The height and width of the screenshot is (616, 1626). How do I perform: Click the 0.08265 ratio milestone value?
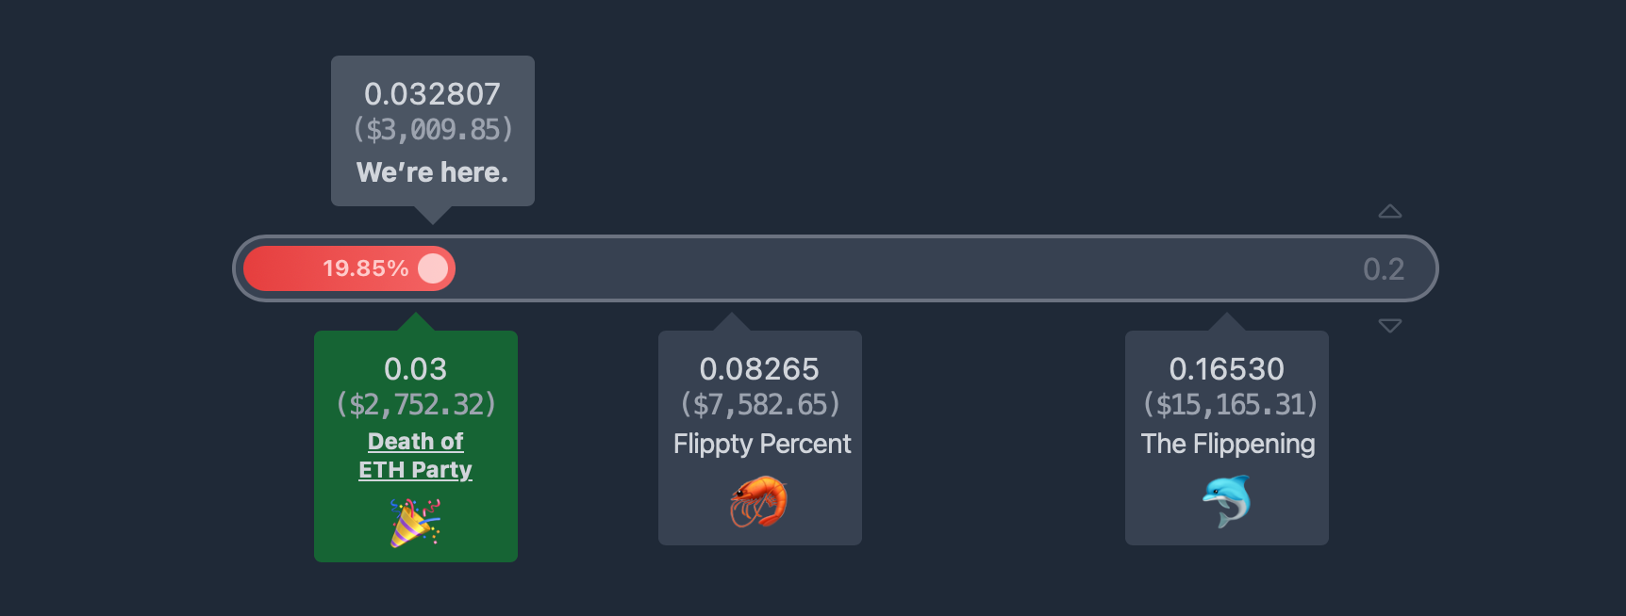[x=759, y=369]
